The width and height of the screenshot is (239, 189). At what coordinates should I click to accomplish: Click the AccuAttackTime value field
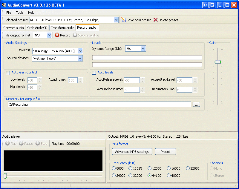click(x=184, y=90)
